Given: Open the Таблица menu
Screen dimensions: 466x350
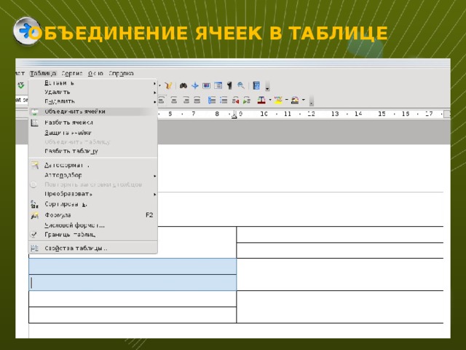Looking at the screenshot, I should (x=43, y=74).
